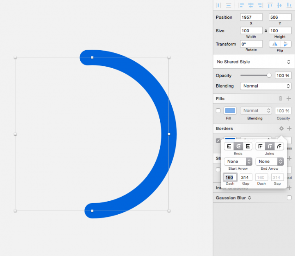Open the Start Arrow dropdown
295x256 pixels.
(238, 162)
